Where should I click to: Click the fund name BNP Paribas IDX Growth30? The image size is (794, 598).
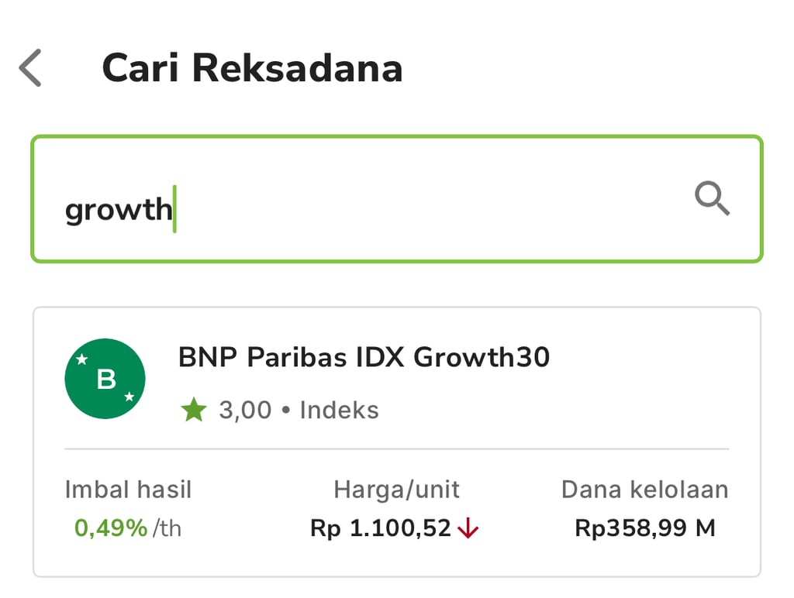point(363,357)
